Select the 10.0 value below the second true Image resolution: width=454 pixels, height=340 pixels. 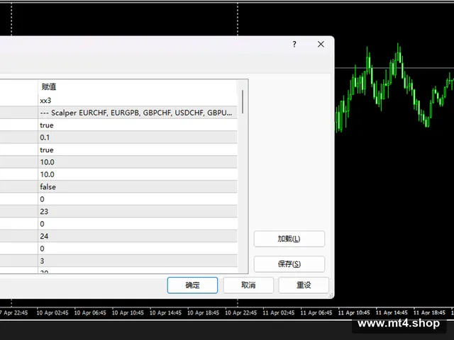(x=138, y=162)
